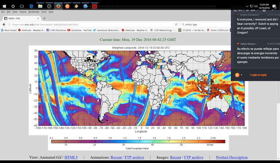Open the COD Meteorology bookmark
280x163 pixels.
[163, 30]
